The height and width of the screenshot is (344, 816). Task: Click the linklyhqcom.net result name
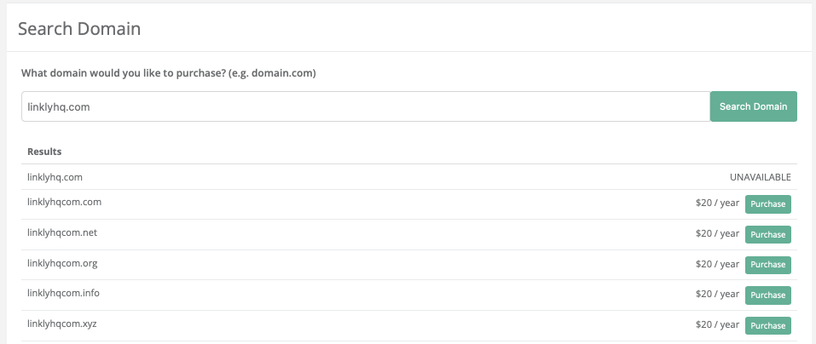click(x=63, y=232)
